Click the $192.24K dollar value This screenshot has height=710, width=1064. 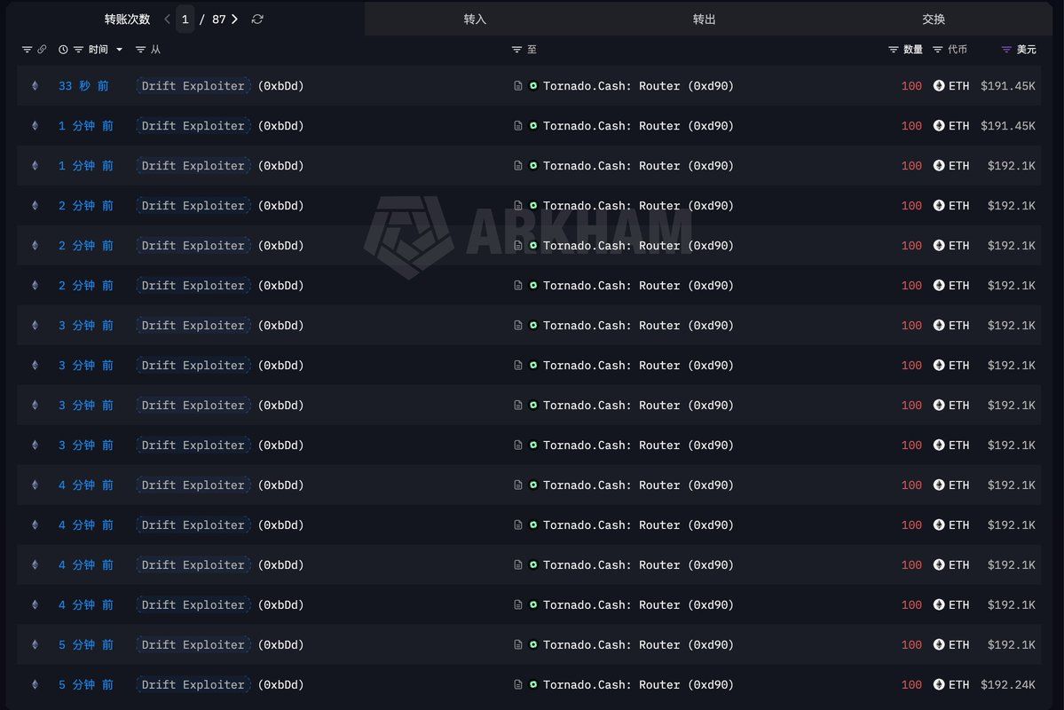coord(1008,684)
